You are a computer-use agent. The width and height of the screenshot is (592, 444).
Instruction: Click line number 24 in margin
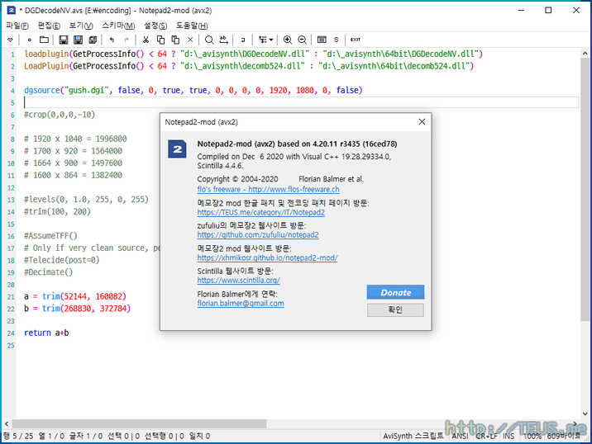click(11, 333)
